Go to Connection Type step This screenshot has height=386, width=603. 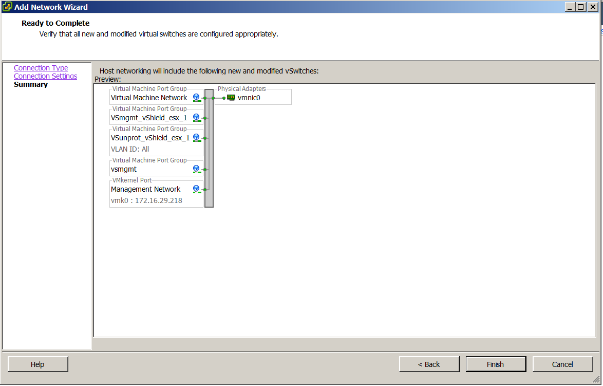coord(41,68)
